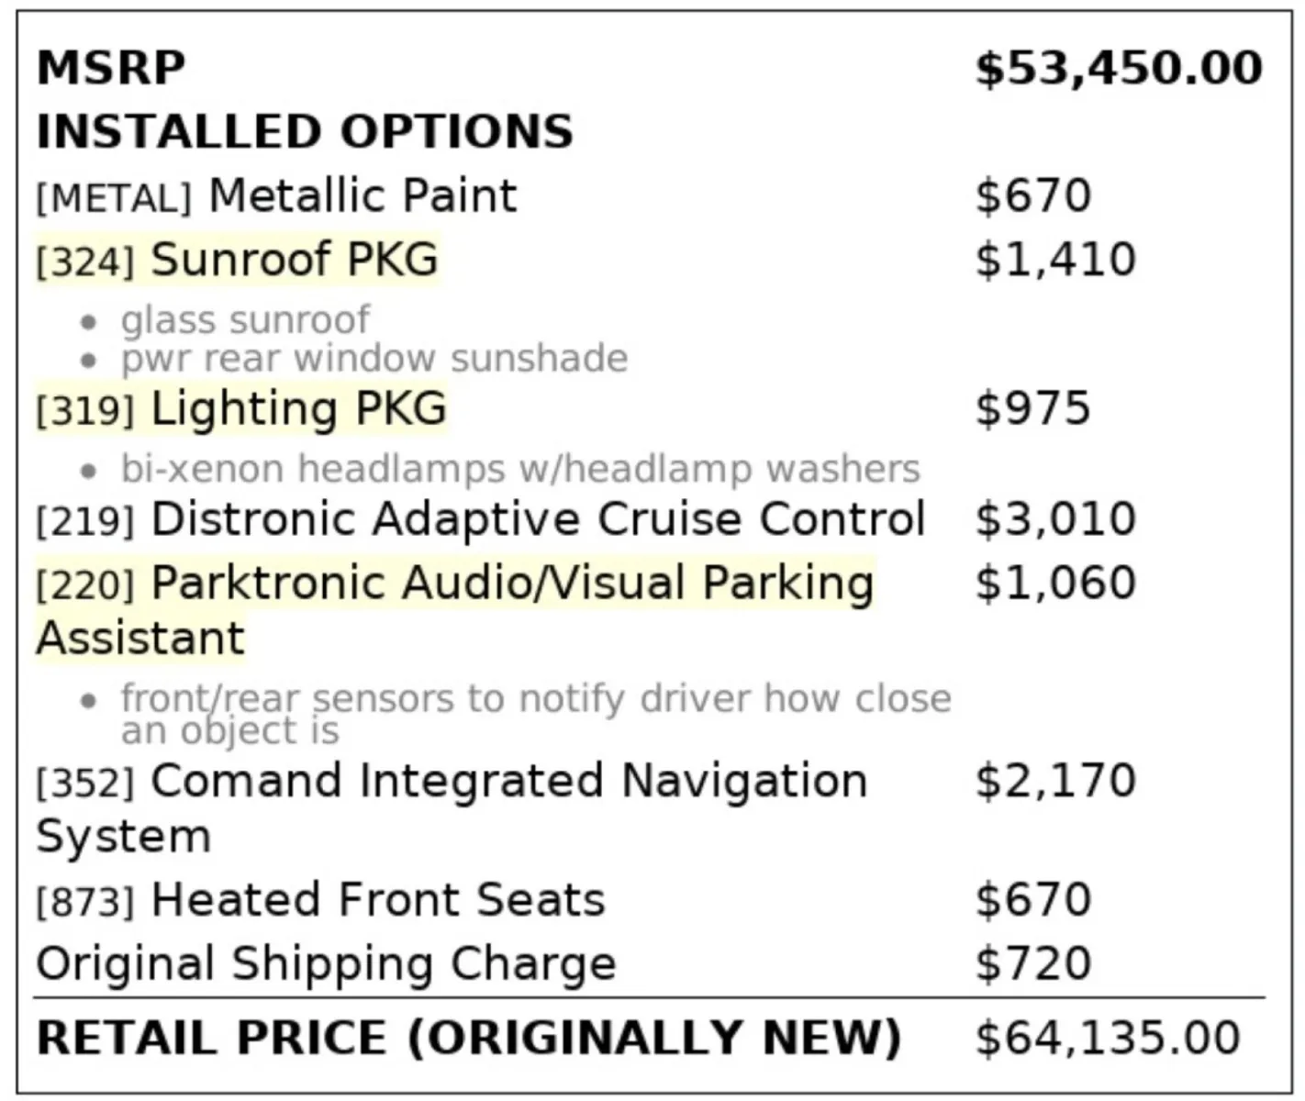This screenshot has width=1305, height=1101.
Task: Click the $3,010 cruise control price
Action: tap(1055, 519)
